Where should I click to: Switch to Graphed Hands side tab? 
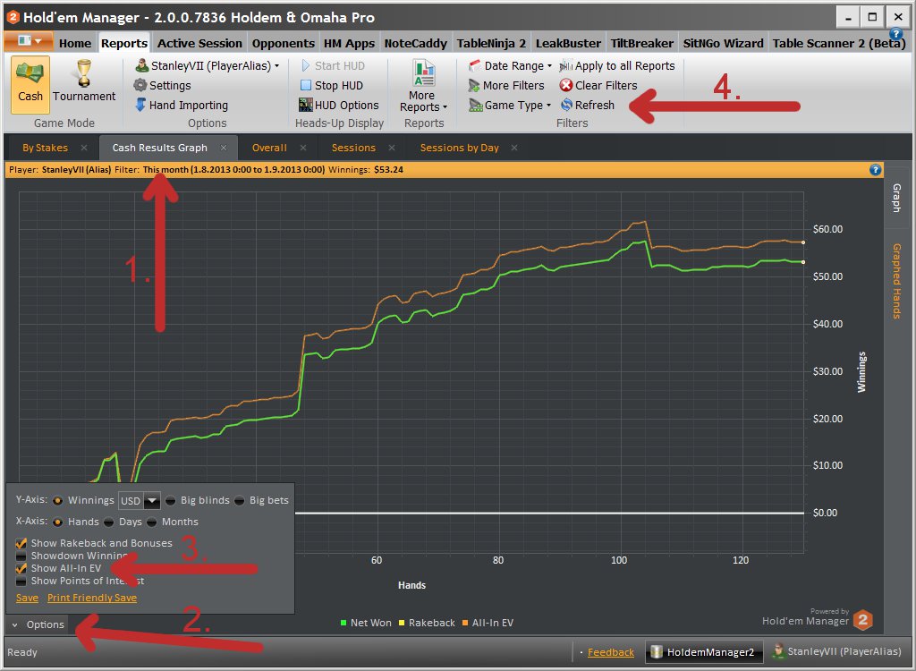[896, 281]
